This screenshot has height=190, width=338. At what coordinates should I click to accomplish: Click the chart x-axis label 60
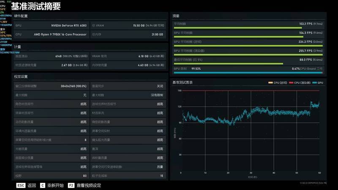319,173
